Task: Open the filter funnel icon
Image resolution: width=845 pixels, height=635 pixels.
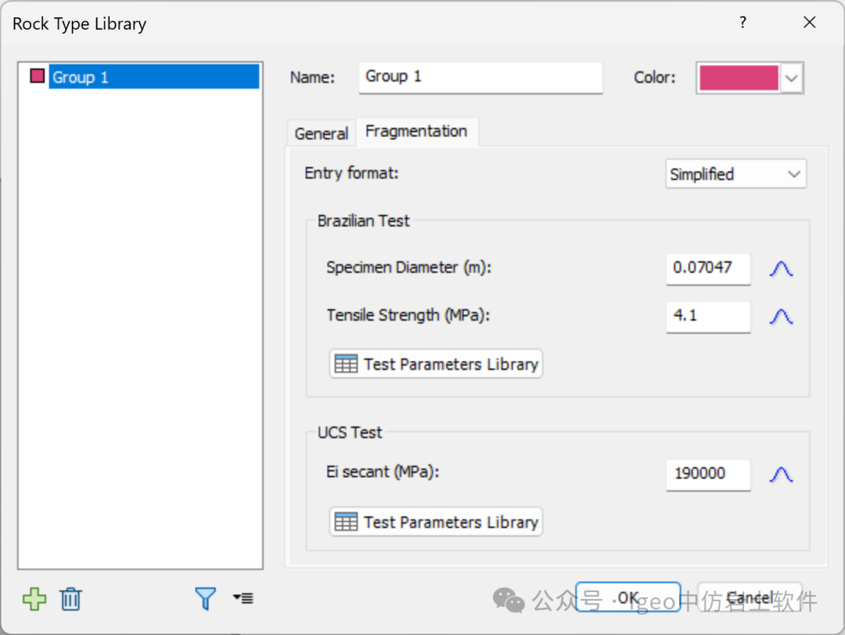Action: (x=205, y=599)
